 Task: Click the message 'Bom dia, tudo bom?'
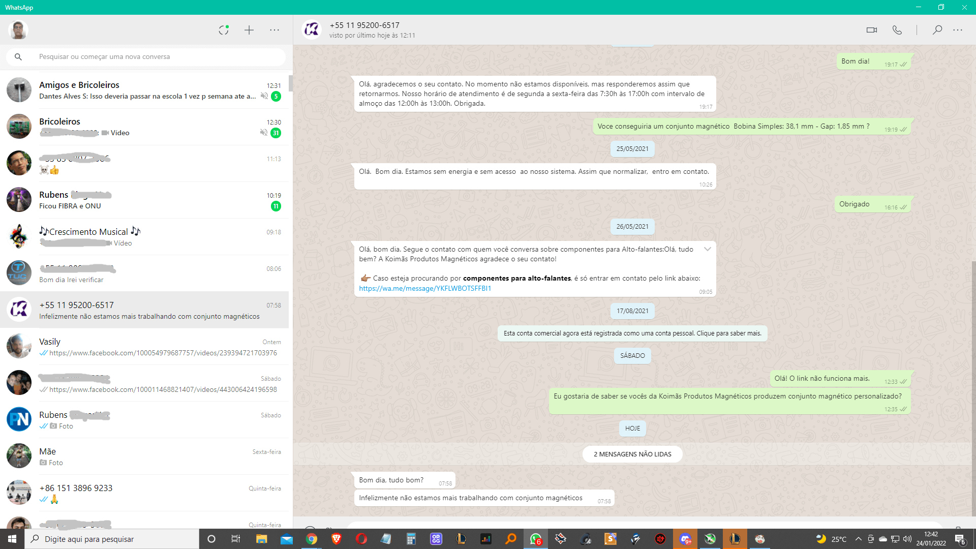404,480
